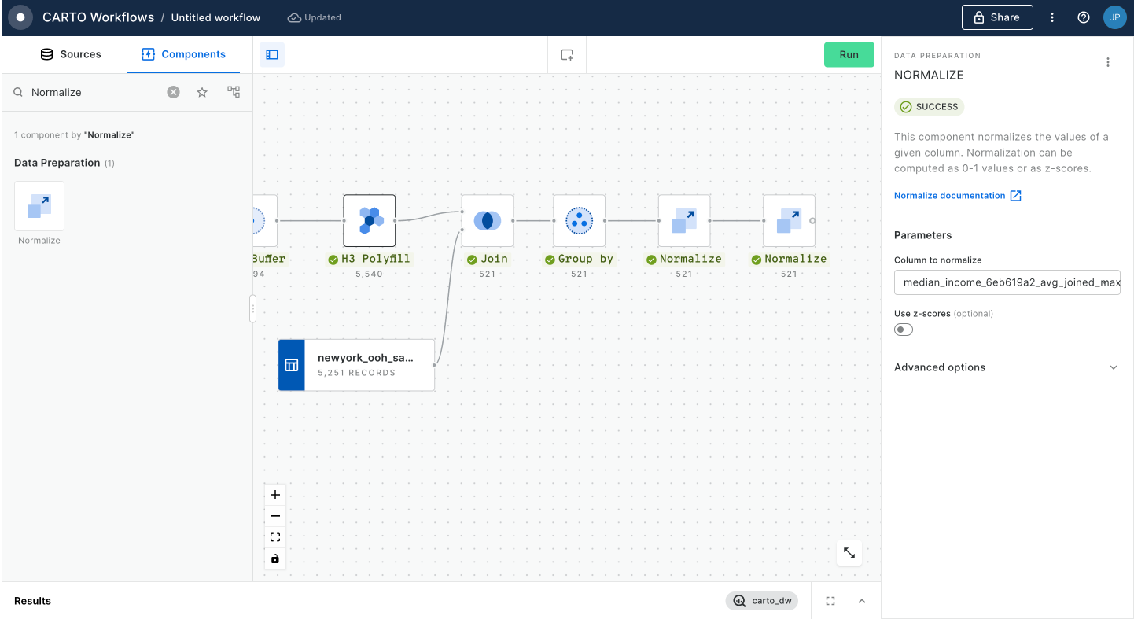
Task: Enable the Use z-scores toggle
Action: [x=904, y=330]
